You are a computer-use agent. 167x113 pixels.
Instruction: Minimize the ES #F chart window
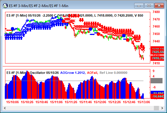point(139,6)
